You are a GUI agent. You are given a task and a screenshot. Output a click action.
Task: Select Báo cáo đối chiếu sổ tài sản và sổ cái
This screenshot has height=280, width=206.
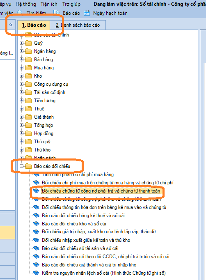[x=80, y=248]
